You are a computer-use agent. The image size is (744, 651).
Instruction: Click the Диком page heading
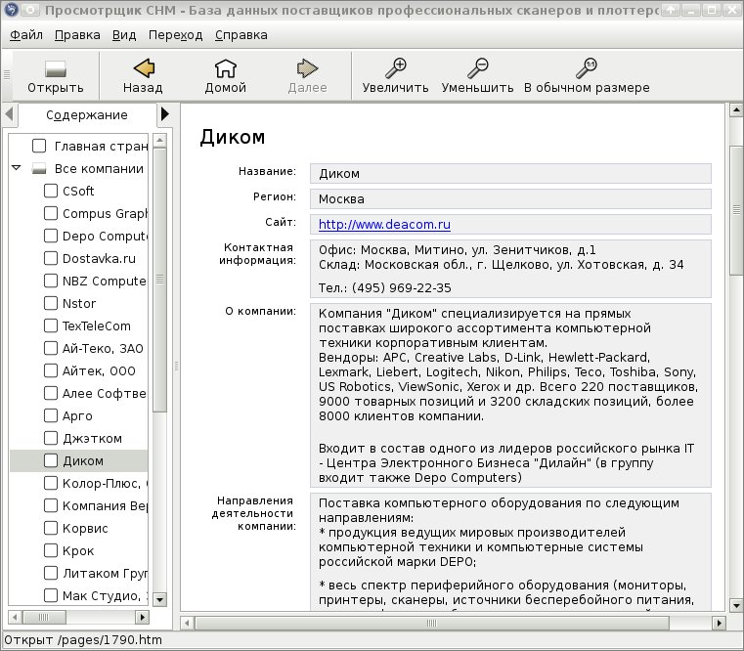click(x=232, y=137)
